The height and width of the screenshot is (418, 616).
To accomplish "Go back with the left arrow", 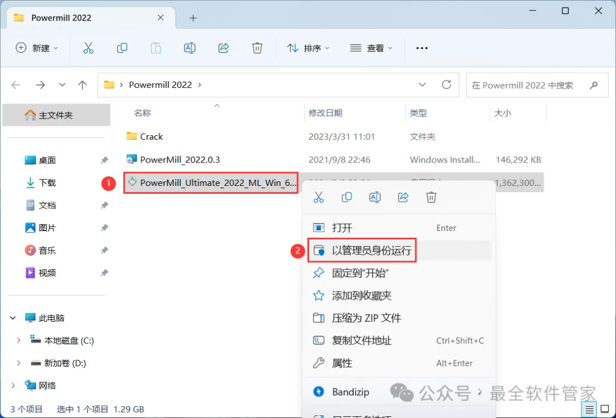I will click(16, 85).
